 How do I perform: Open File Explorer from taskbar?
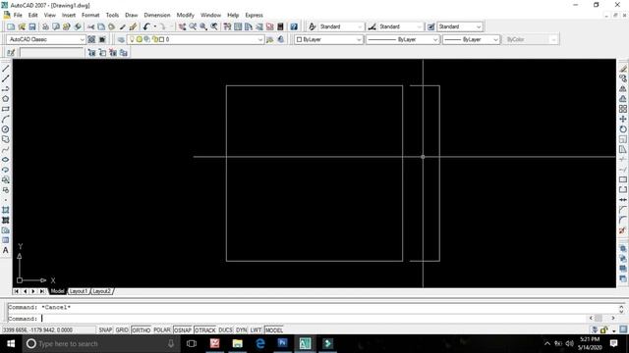click(238, 344)
